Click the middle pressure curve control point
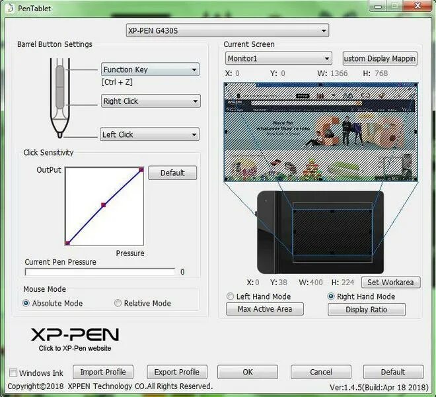The height and width of the screenshot is (397, 436). click(x=104, y=205)
